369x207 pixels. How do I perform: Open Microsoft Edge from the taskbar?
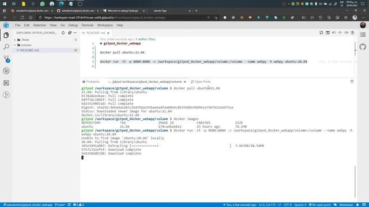click(x=61, y=4)
